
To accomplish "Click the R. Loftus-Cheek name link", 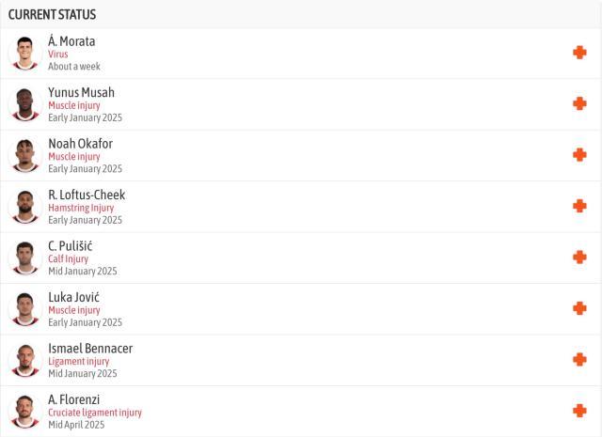I will click(x=87, y=195).
